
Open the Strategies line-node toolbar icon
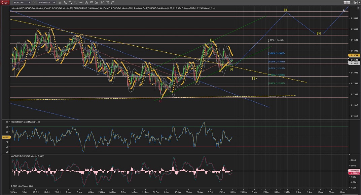[102, 3]
